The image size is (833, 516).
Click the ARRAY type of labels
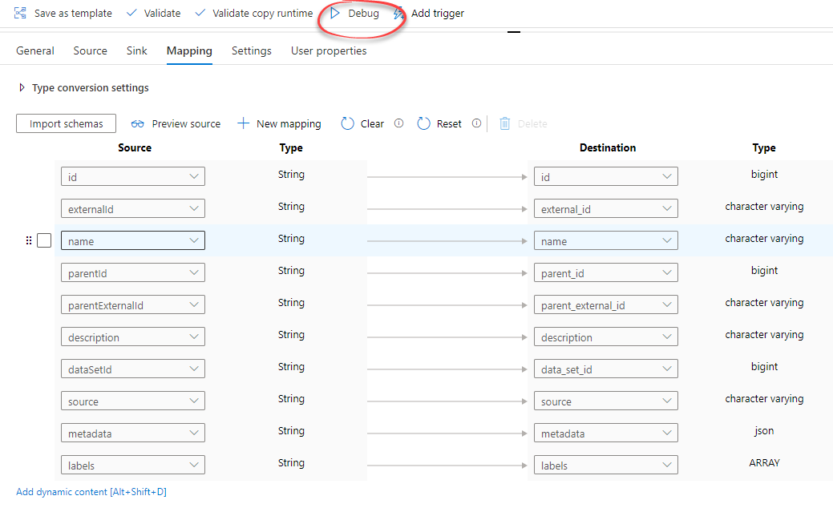click(x=764, y=462)
